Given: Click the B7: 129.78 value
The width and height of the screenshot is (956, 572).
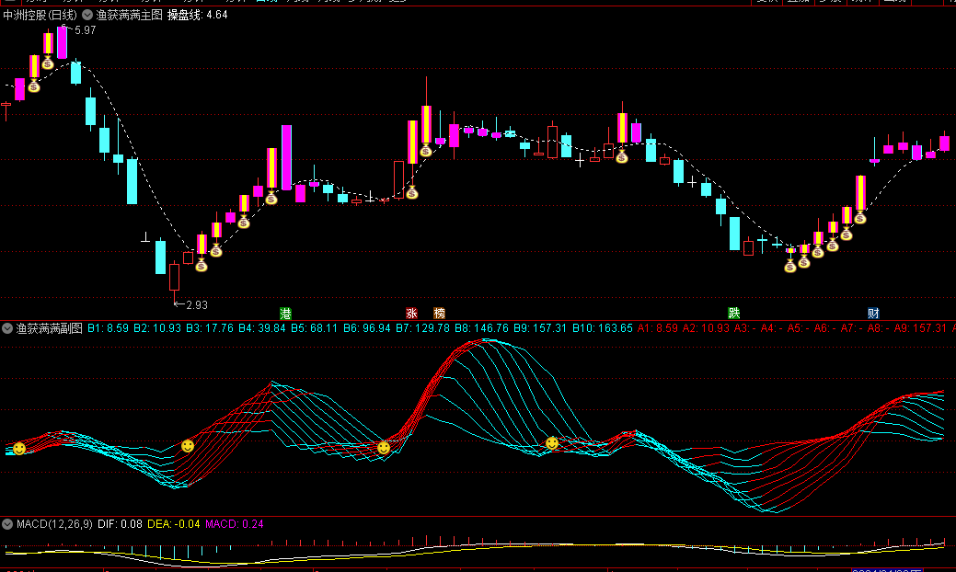Looking at the screenshot, I should (422, 328).
